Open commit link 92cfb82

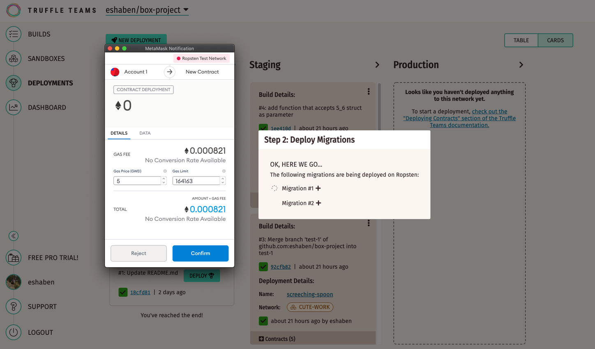pyautogui.click(x=281, y=266)
